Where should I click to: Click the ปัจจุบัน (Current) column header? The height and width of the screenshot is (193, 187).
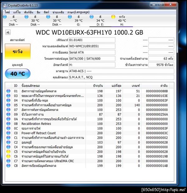click(95, 86)
